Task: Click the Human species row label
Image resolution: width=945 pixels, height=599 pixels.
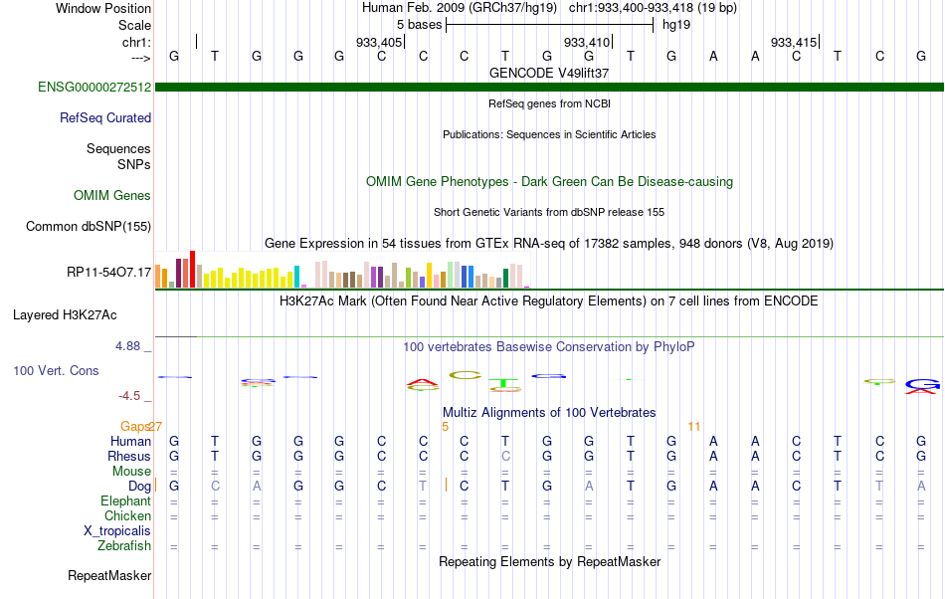Action: [x=130, y=441]
